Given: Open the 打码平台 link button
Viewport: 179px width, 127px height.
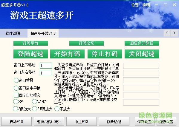Looking at the screenshot, I should pyautogui.click(x=30, y=43).
